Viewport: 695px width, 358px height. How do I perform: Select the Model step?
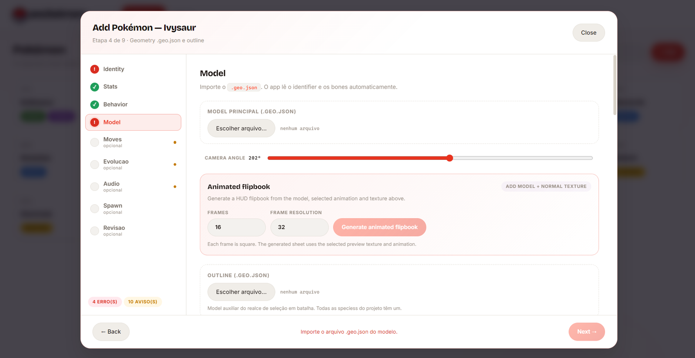(133, 123)
